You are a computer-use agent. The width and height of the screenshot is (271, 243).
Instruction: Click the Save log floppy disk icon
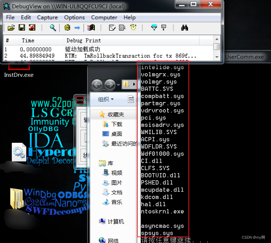pos(22,28)
